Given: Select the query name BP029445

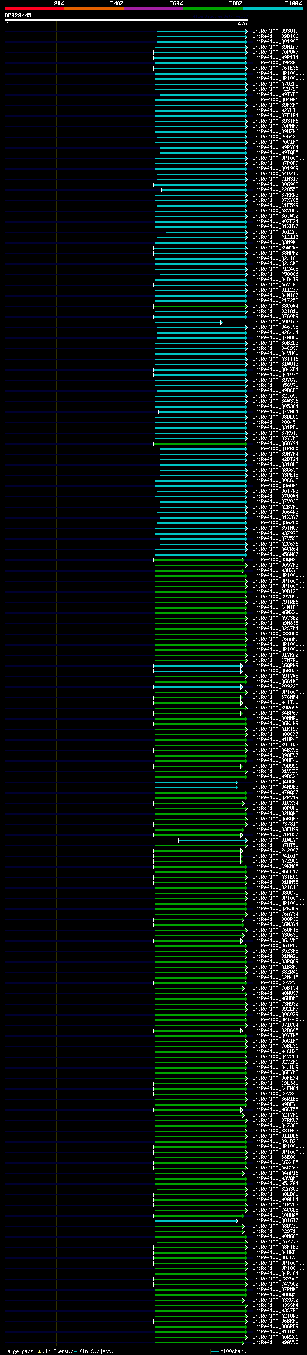Looking at the screenshot, I should pyautogui.click(x=18, y=15).
